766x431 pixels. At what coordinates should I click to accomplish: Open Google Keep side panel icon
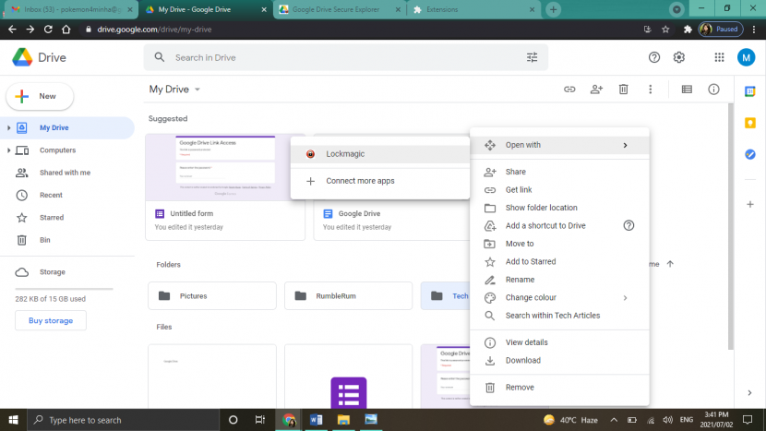tap(750, 123)
